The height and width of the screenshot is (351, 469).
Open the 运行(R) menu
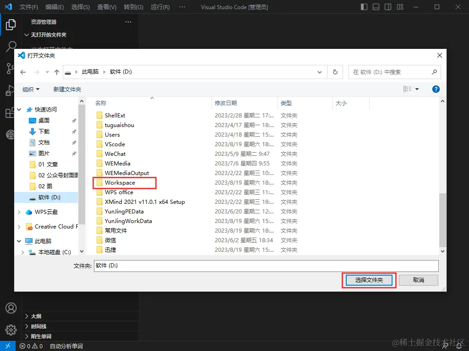coord(160,7)
